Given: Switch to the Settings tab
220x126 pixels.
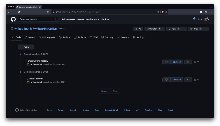Looking at the screenshot, I should [x=138, y=37].
